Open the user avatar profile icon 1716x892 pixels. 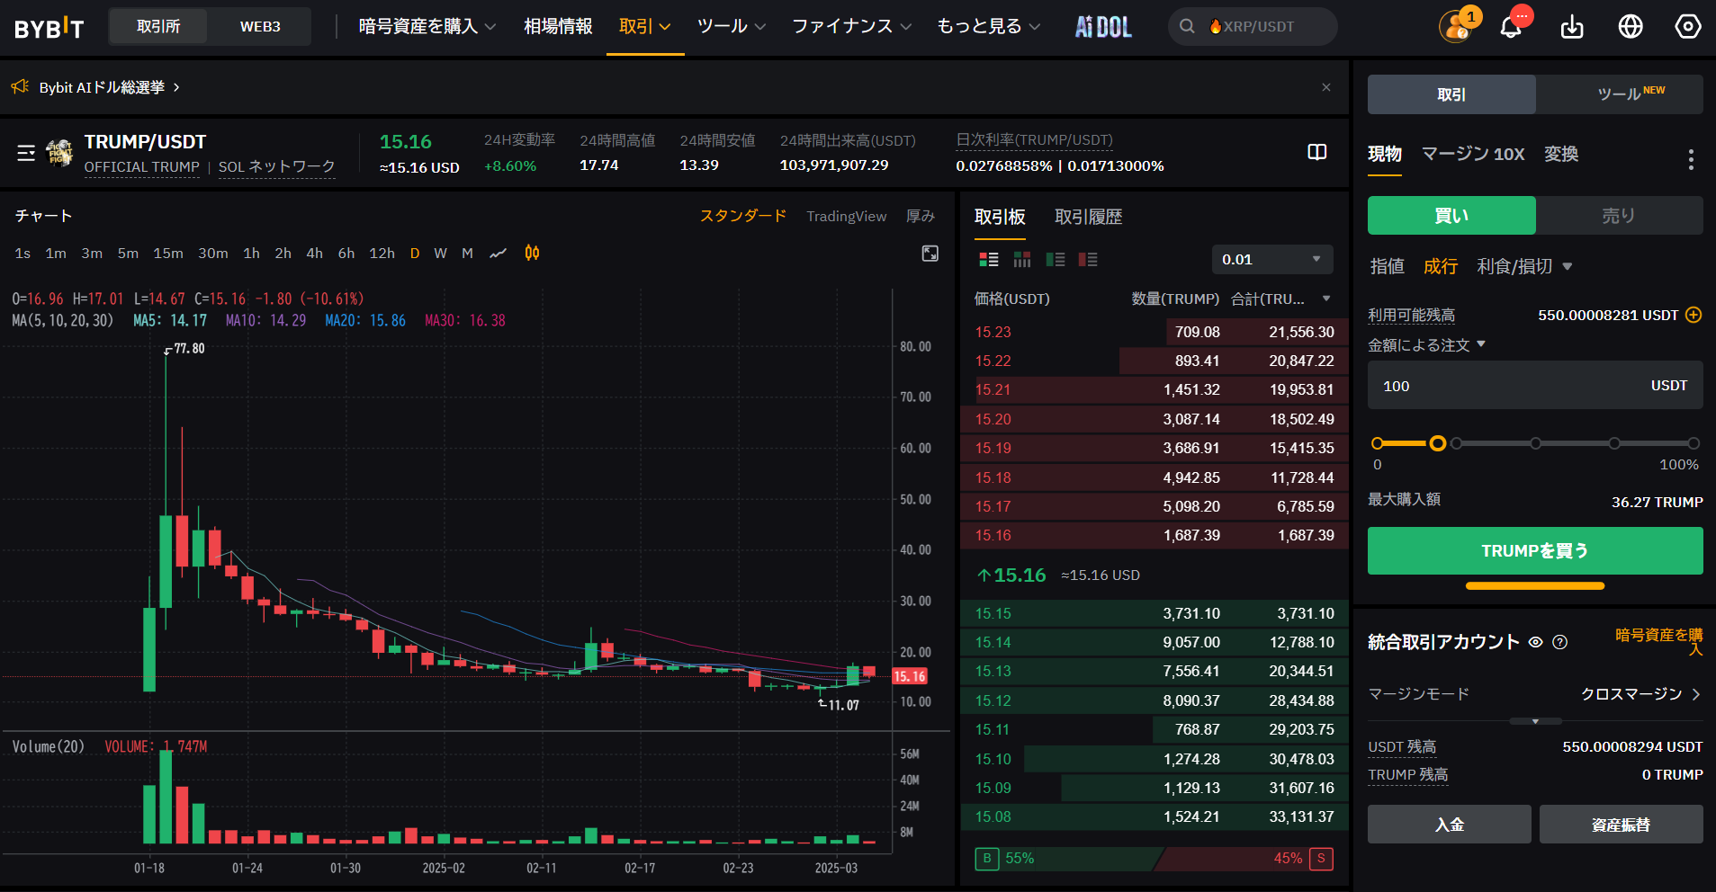tap(1455, 27)
